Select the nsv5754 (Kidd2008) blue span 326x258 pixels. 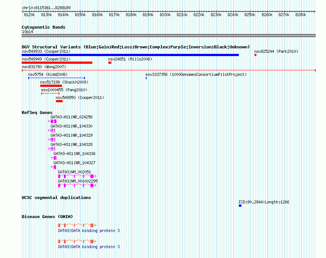click(56, 78)
